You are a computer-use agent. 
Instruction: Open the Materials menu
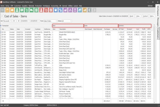tap(31, 6)
